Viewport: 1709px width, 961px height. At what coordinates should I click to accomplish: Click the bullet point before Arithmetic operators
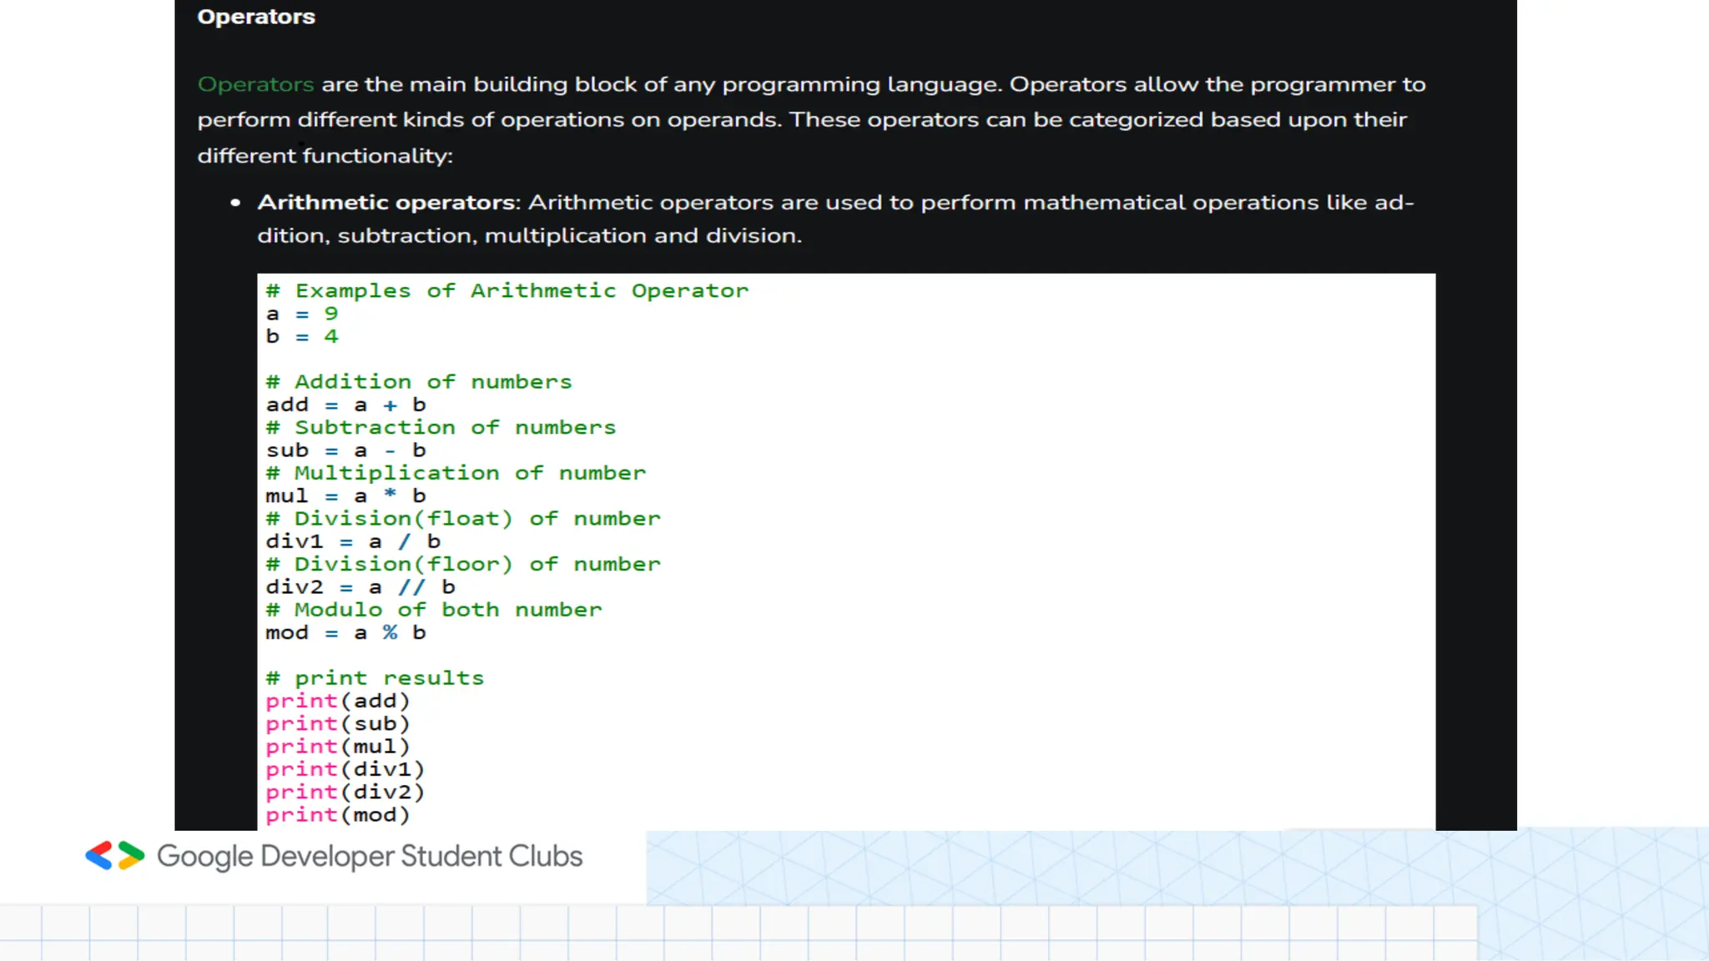point(235,203)
